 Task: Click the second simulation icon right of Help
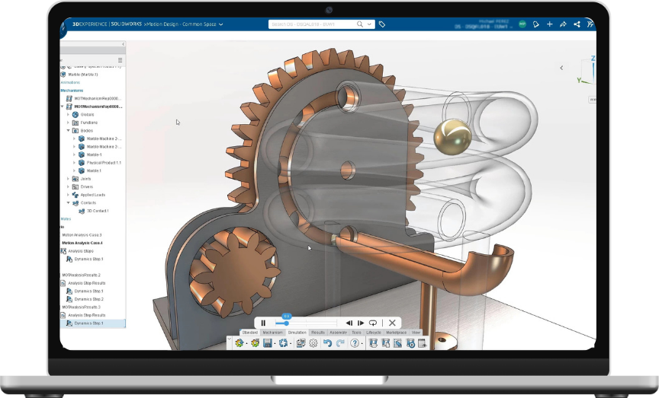[x=385, y=342]
